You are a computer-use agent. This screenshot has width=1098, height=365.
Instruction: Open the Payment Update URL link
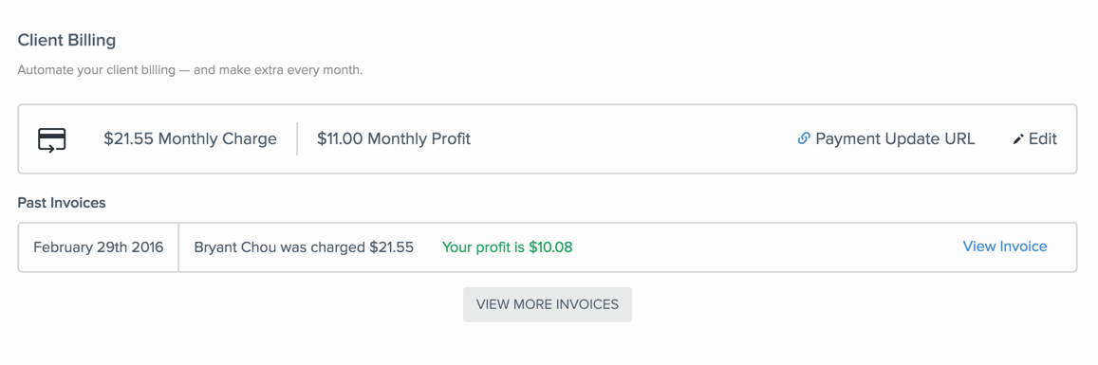coord(895,138)
